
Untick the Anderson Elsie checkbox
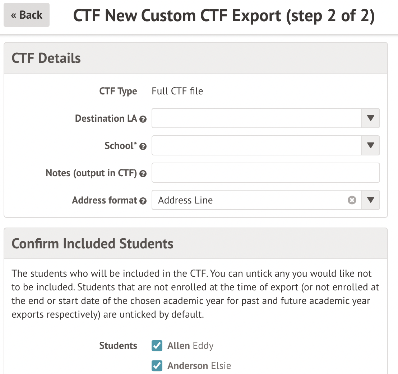[157, 366]
